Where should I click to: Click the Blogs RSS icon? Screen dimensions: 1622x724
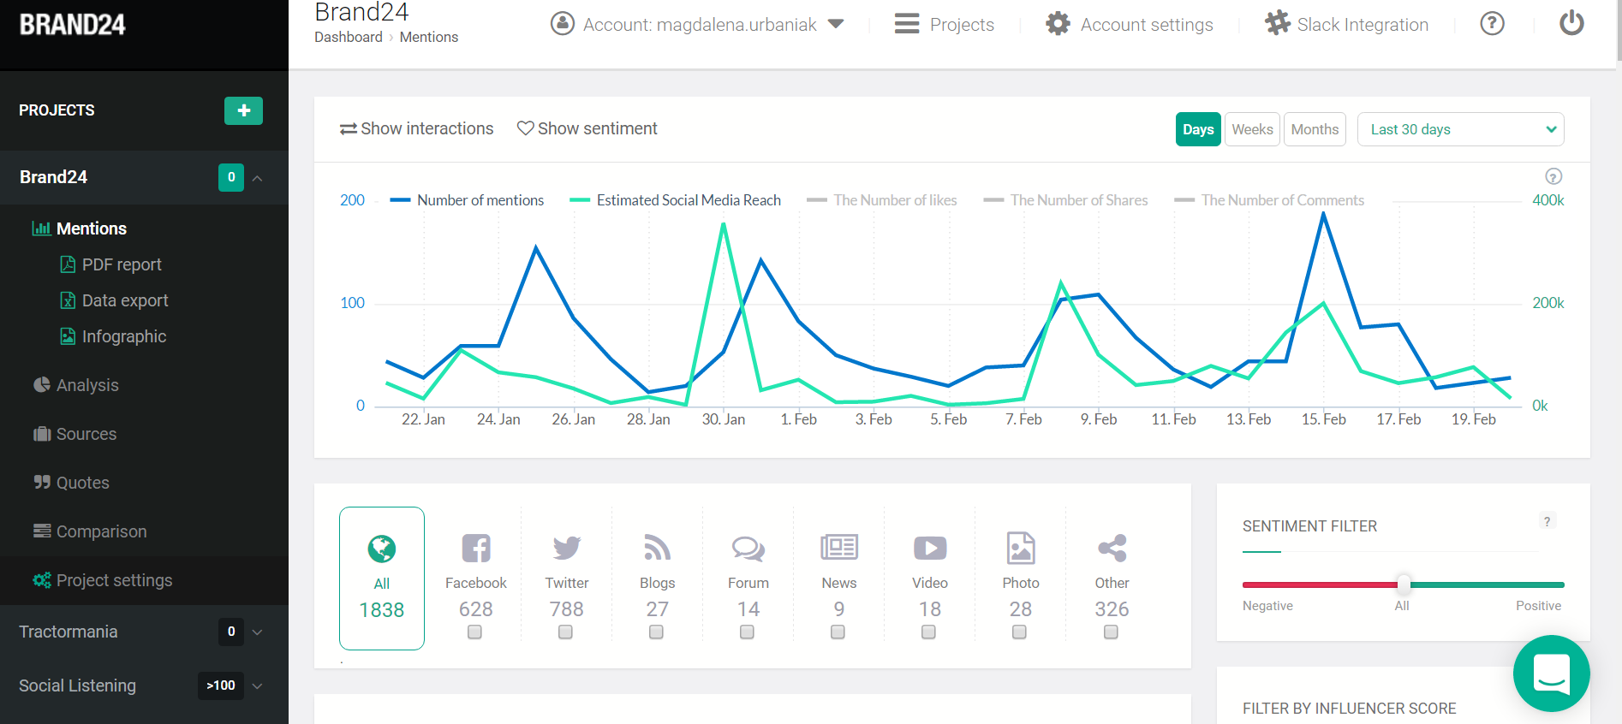[658, 548]
